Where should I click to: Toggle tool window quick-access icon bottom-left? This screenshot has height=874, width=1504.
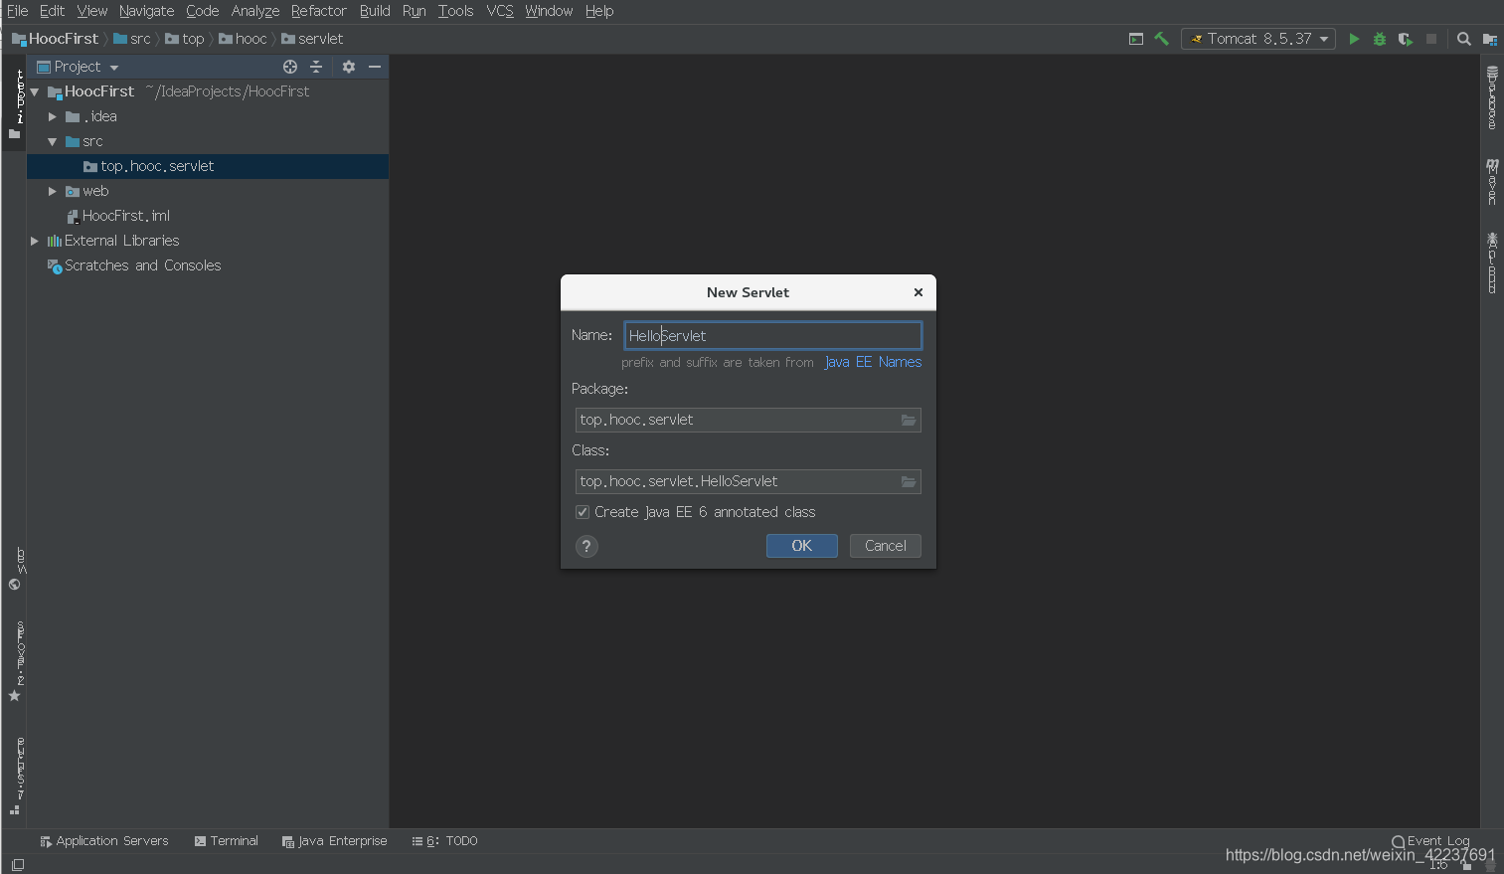click(18, 865)
